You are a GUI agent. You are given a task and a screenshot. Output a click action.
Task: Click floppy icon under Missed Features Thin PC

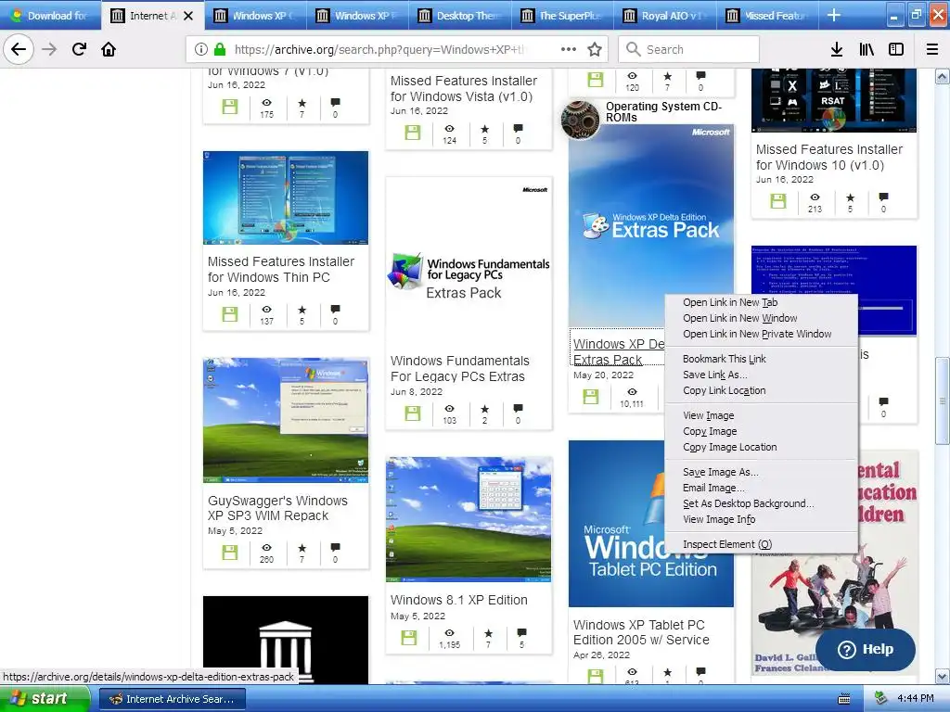[x=230, y=313]
